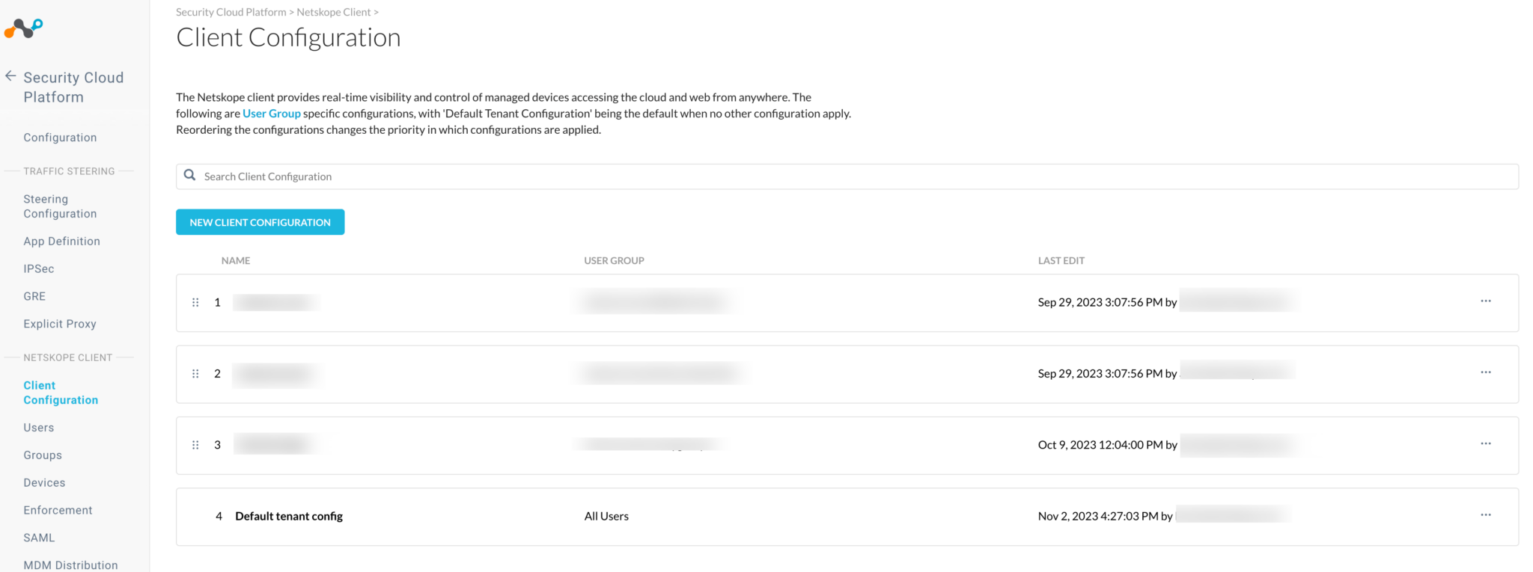
Task: Open the Default tenant config row
Action: tap(289, 517)
